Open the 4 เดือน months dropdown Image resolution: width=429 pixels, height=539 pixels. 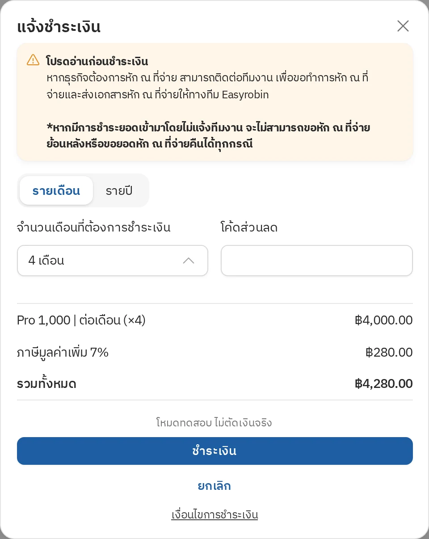[x=113, y=261]
